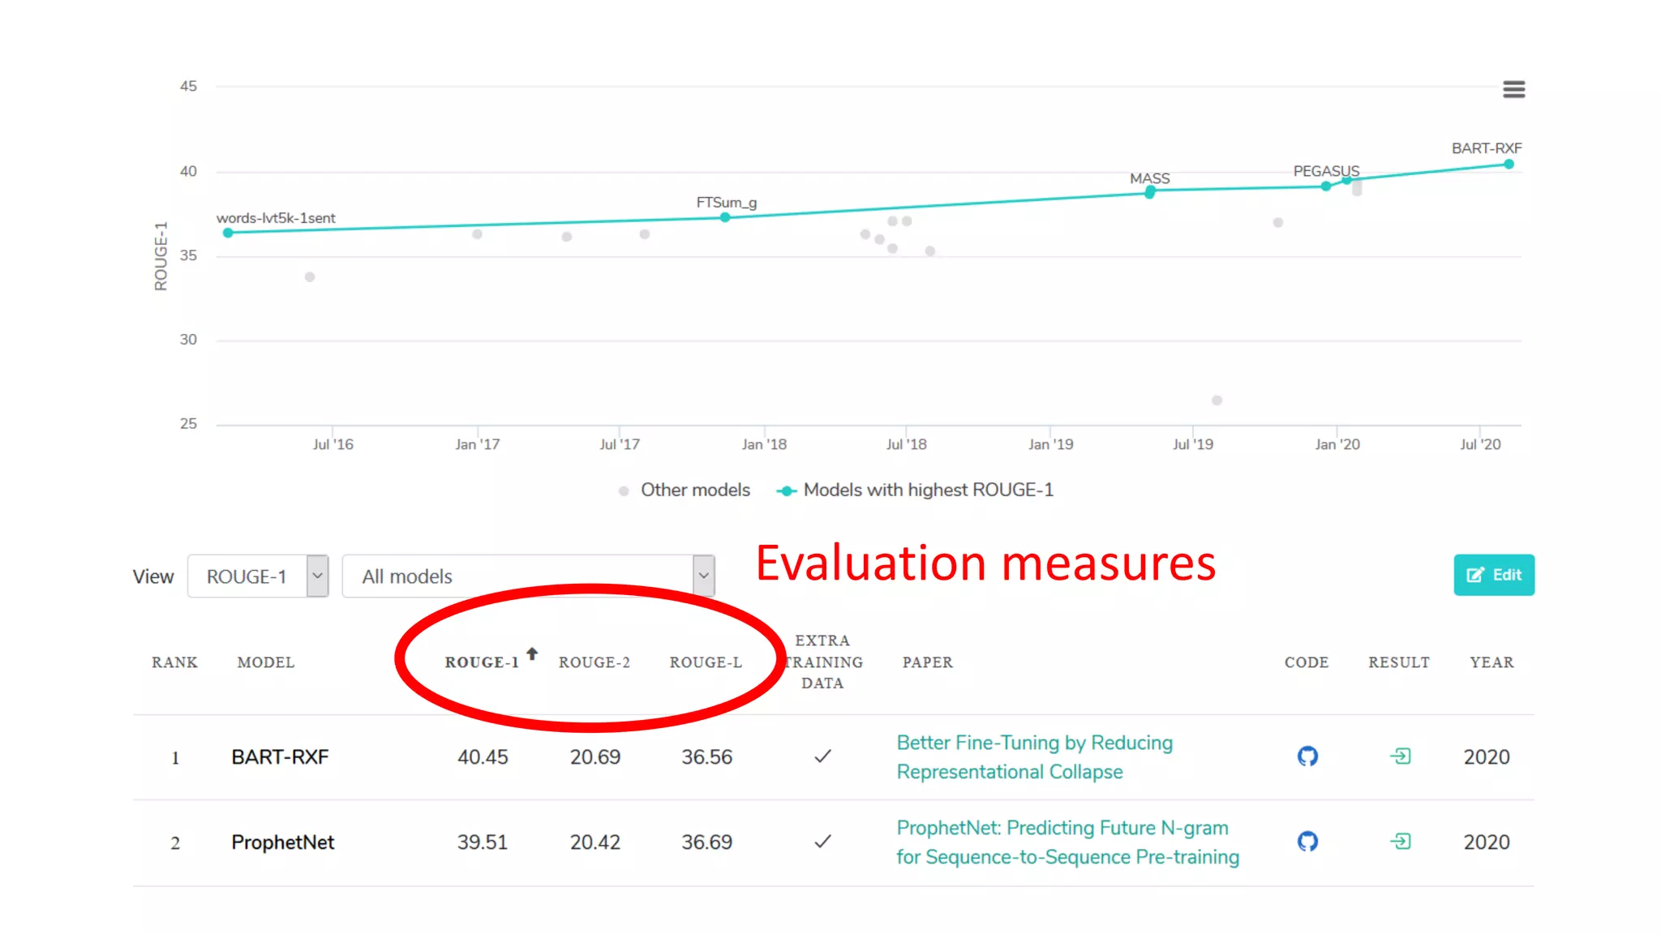The image size is (1661, 934).
Task: Click the MASS data point on chart
Action: pos(1150,192)
